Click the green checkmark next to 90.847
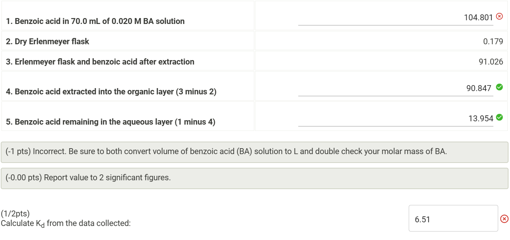This screenshot has height=240, width=510. [500, 87]
